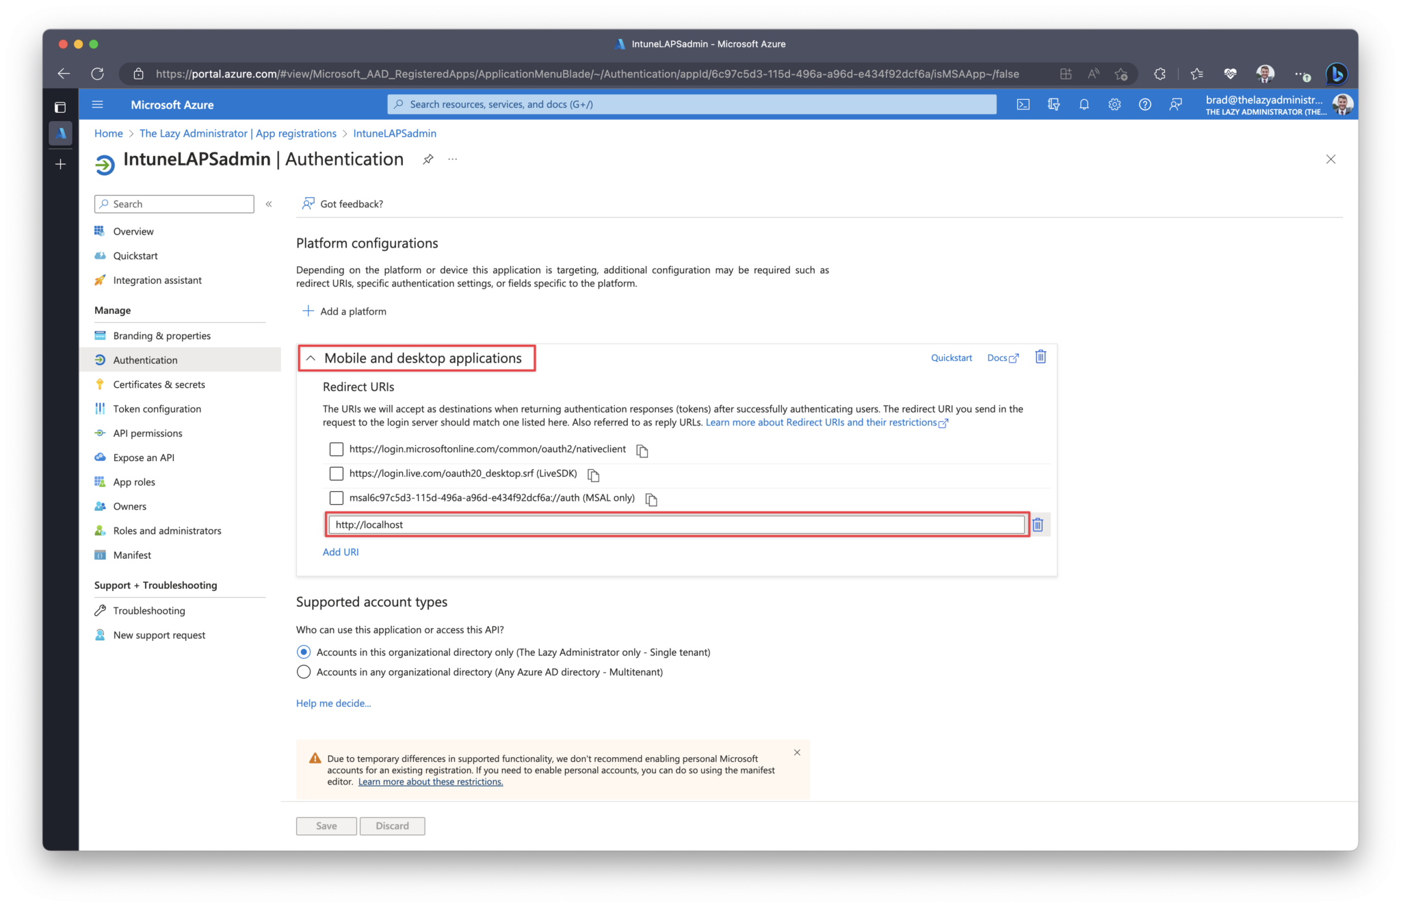Reload the browser page
The width and height of the screenshot is (1401, 907).
point(98,74)
